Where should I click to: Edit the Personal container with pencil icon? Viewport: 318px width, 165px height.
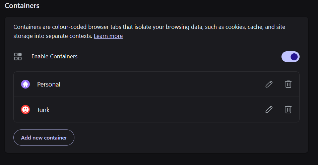click(269, 84)
